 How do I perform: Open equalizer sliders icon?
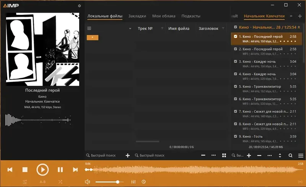(x=133, y=182)
